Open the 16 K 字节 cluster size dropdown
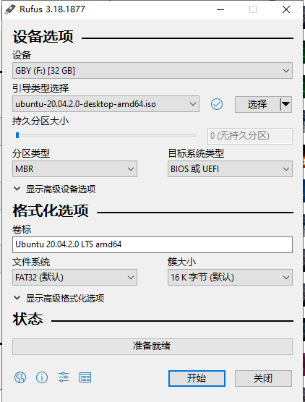The width and height of the screenshot is (305, 402). pos(230,277)
